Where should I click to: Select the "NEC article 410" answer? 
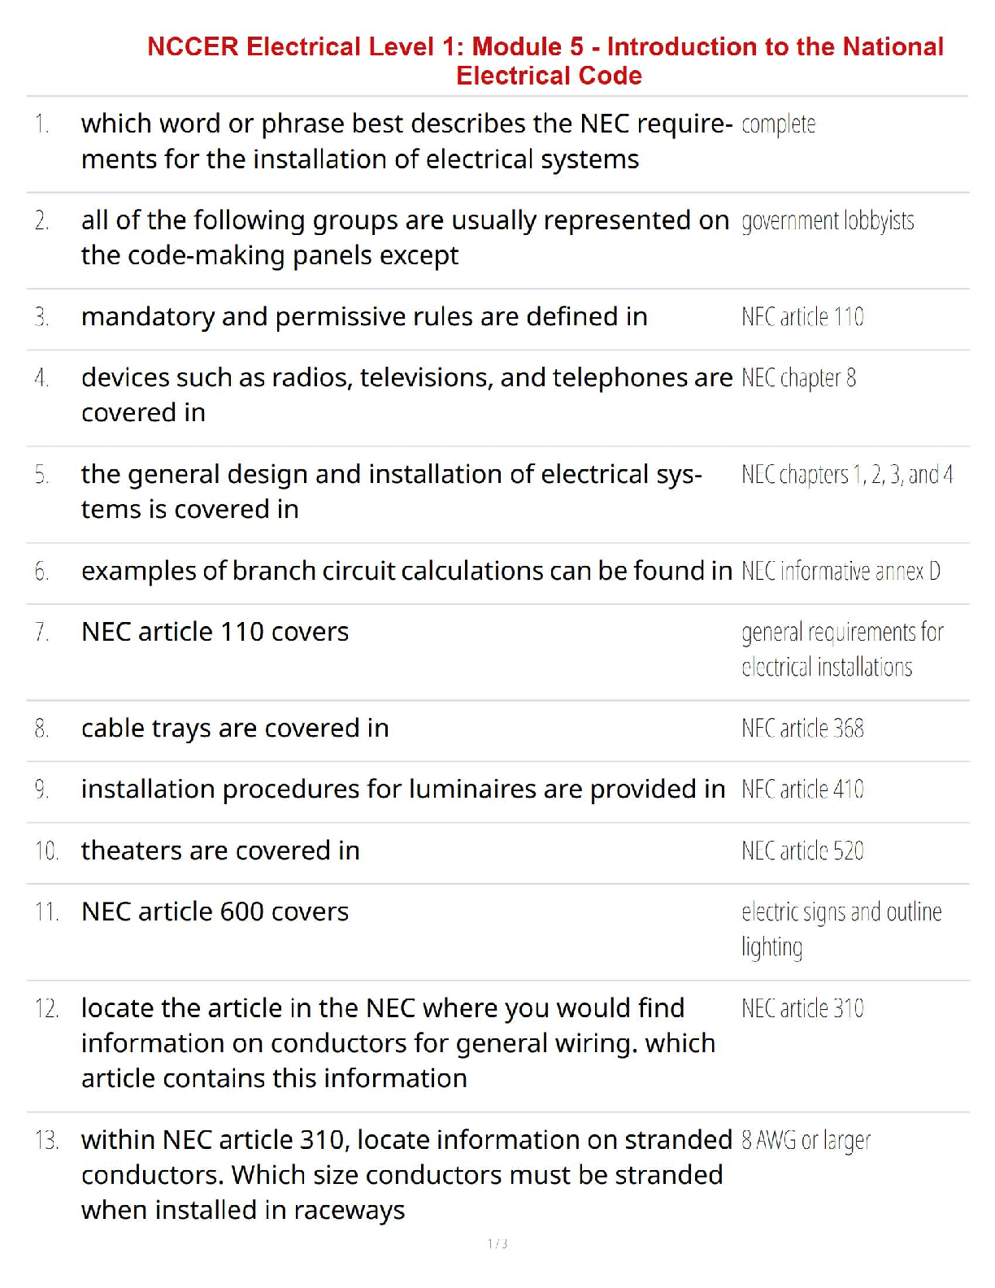coord(802,790)
